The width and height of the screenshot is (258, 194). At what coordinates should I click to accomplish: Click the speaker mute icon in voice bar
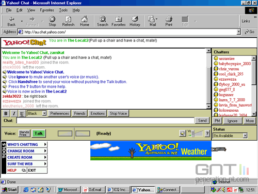point(183,133)
